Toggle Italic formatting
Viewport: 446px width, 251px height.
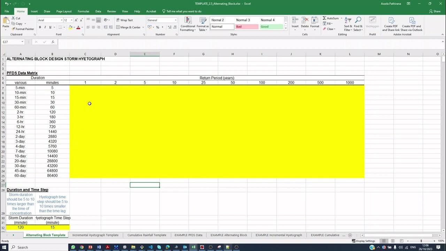pos(45,27)
